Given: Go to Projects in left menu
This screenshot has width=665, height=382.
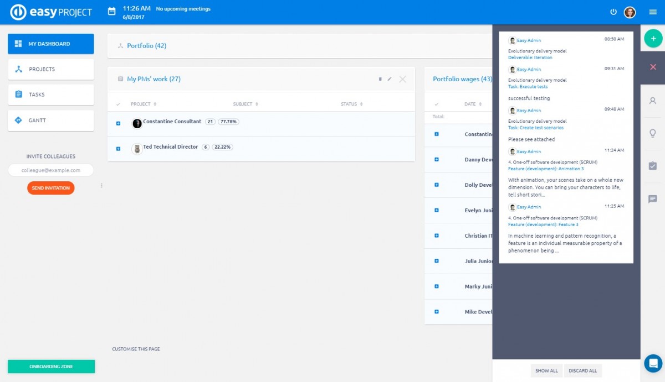Looking at the screenshot, I should tap(51, 69).
